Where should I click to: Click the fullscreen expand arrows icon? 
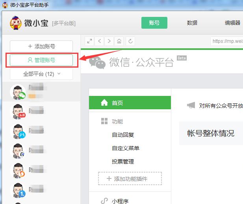click(x=89, y=41)
